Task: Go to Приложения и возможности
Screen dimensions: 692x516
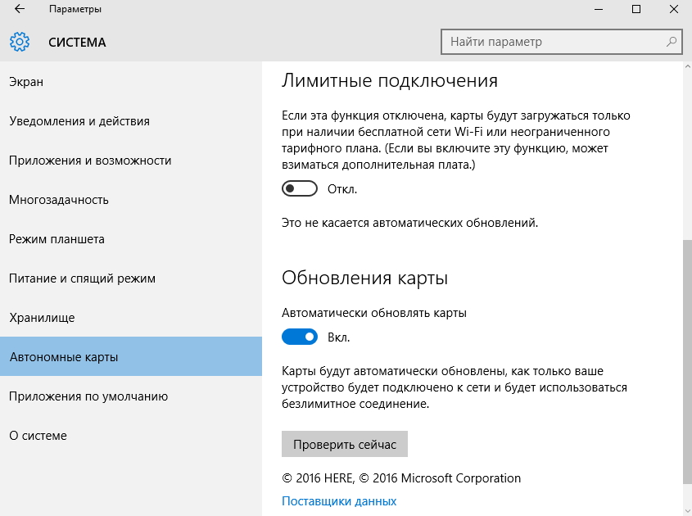Action: point(90,161)
